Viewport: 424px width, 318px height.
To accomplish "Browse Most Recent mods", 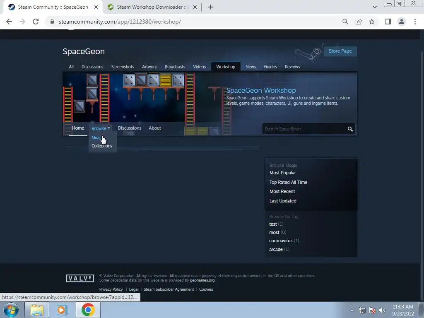I will coord(282,191).
